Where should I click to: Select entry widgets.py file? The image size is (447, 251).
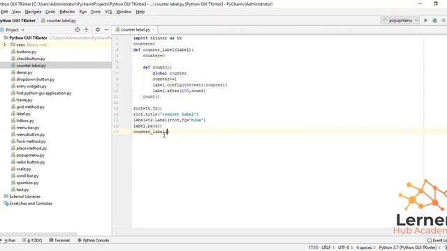(x=31, y=86)
